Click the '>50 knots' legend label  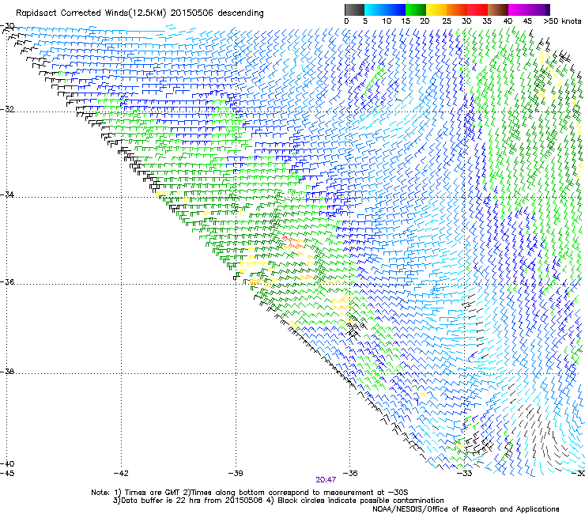pos(562,21)
